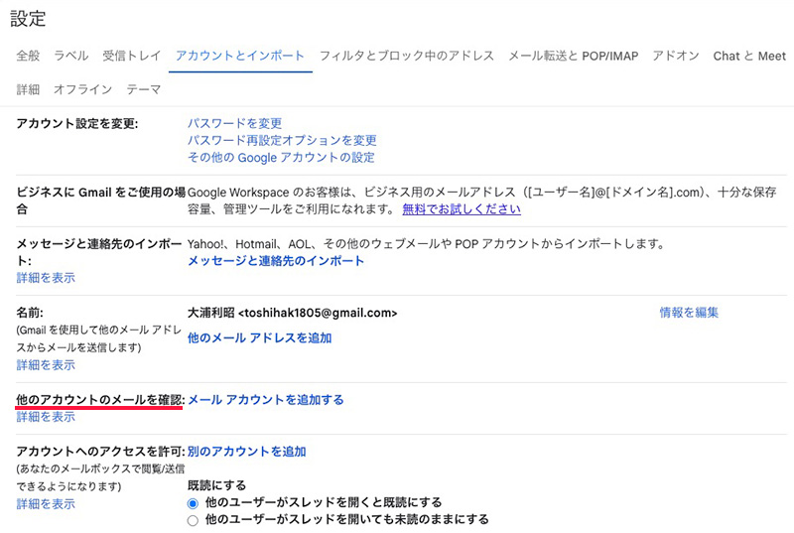Open その他の Google アカウントの設定
Screen dimensions: 794x533
point(281,157)
